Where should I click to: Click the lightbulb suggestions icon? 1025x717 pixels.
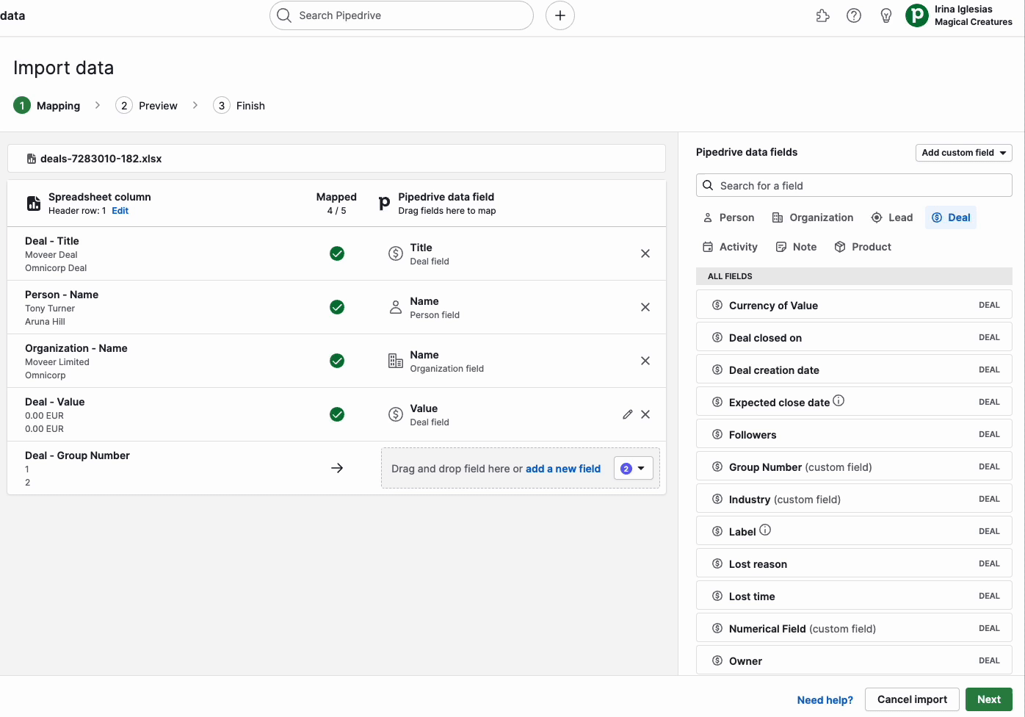(x=886, y=15)
